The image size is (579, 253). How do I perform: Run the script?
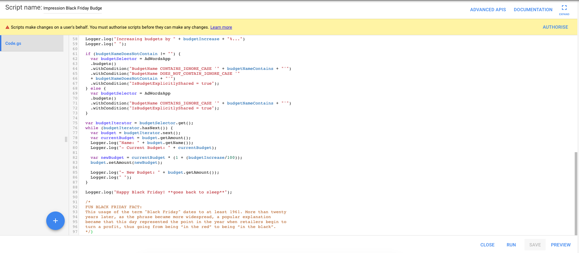[511, 245]
